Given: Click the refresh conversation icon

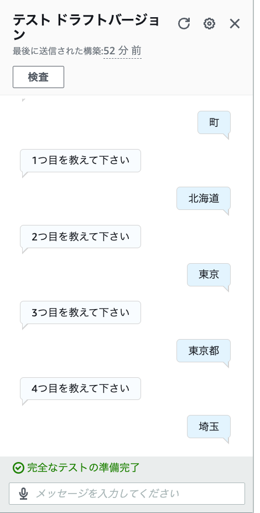Looking at the screenshot, I should point(184,24).
